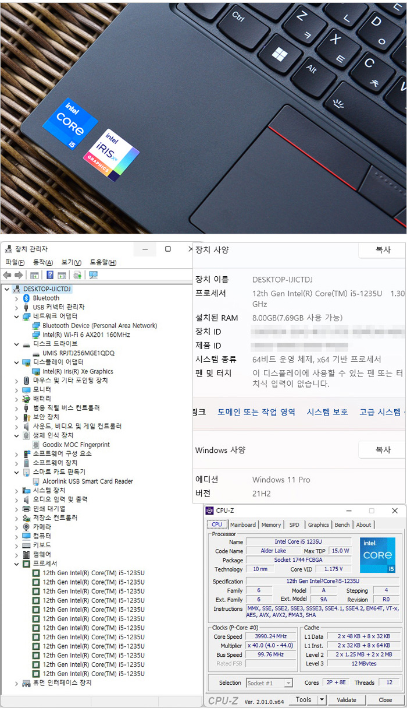Viewport: 407px width, 711px height.
Task: Click the fingerprint icon beside Goodix MOC Fingerprint
Action: point(36,445)
